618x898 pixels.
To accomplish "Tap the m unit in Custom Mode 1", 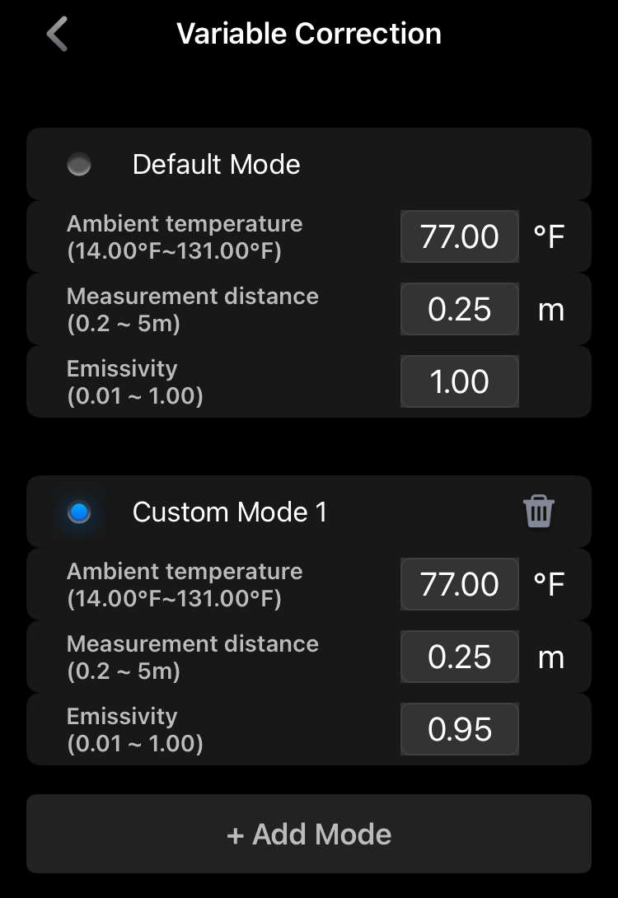I will click(x=550, y=657).
